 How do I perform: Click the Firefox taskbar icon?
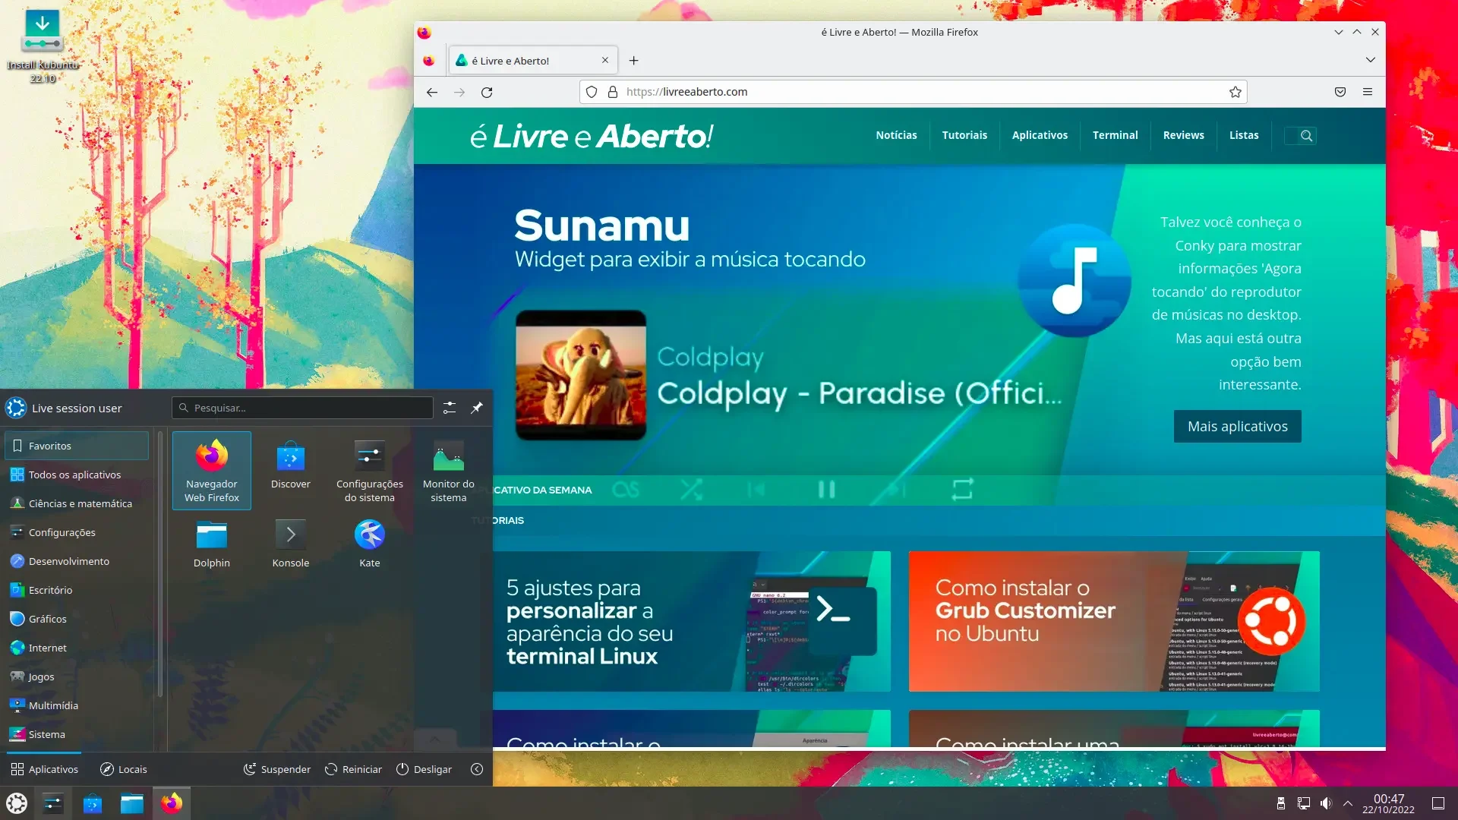point(172,803)
